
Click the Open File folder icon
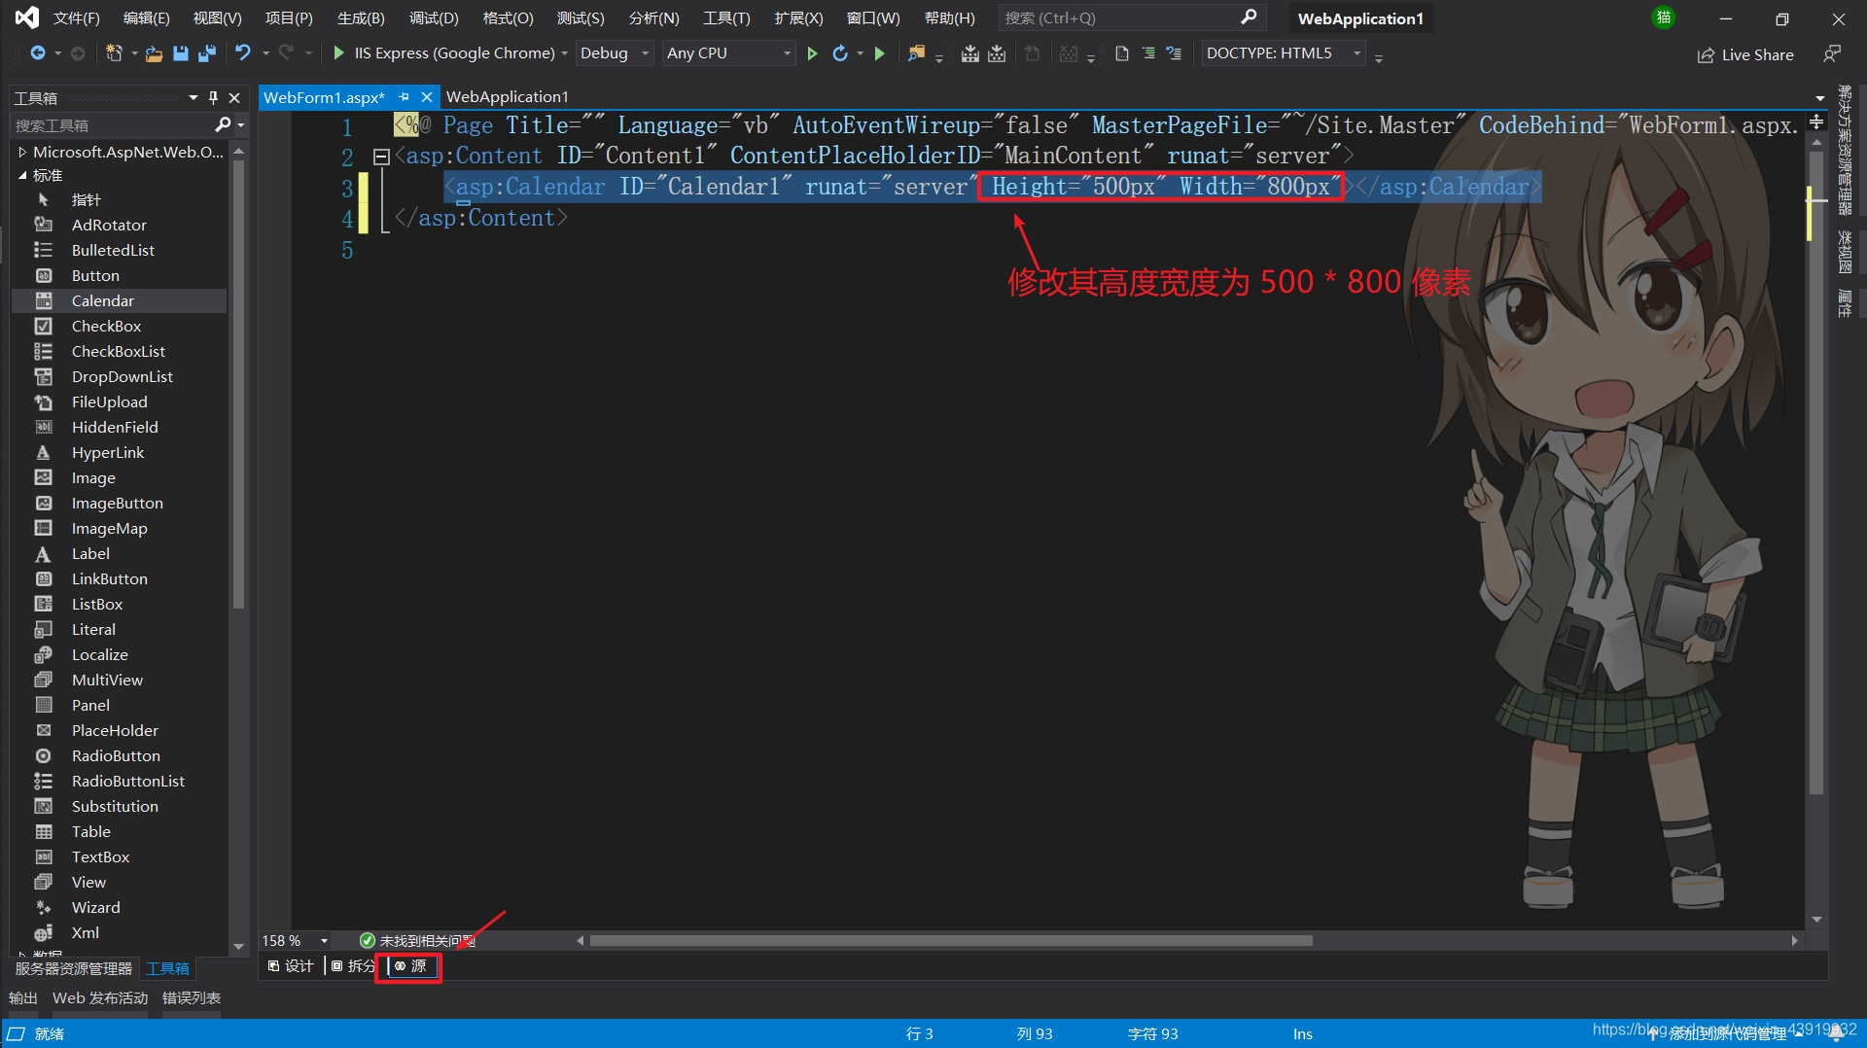(x=154, y=53)
